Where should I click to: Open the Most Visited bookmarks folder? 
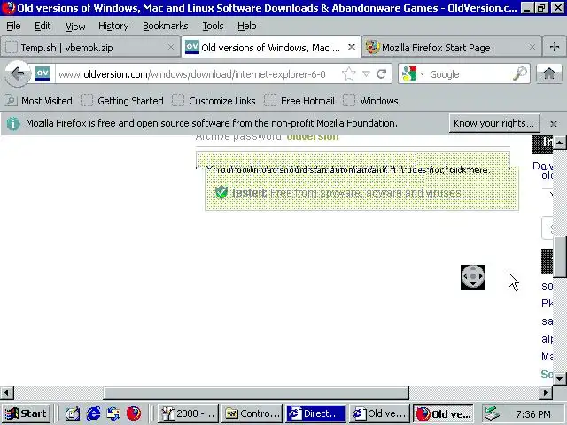pyautogui.click(x=39, y=101)
